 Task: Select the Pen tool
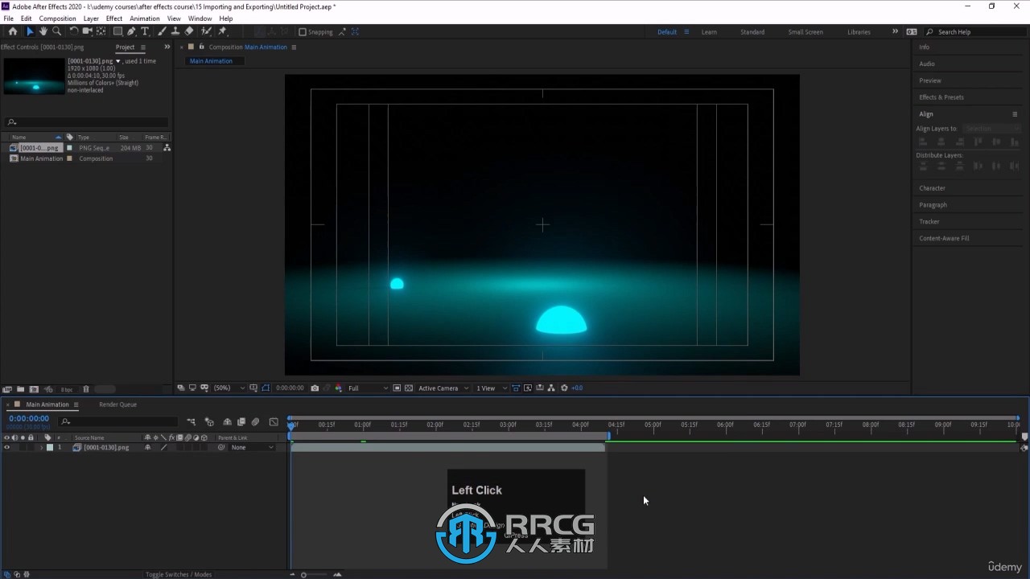[x=131, y=31]
